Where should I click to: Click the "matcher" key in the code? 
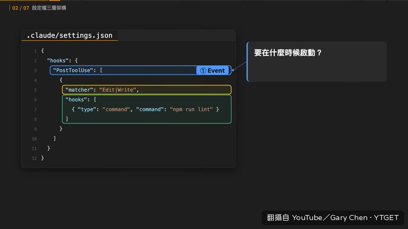(79, 90)
